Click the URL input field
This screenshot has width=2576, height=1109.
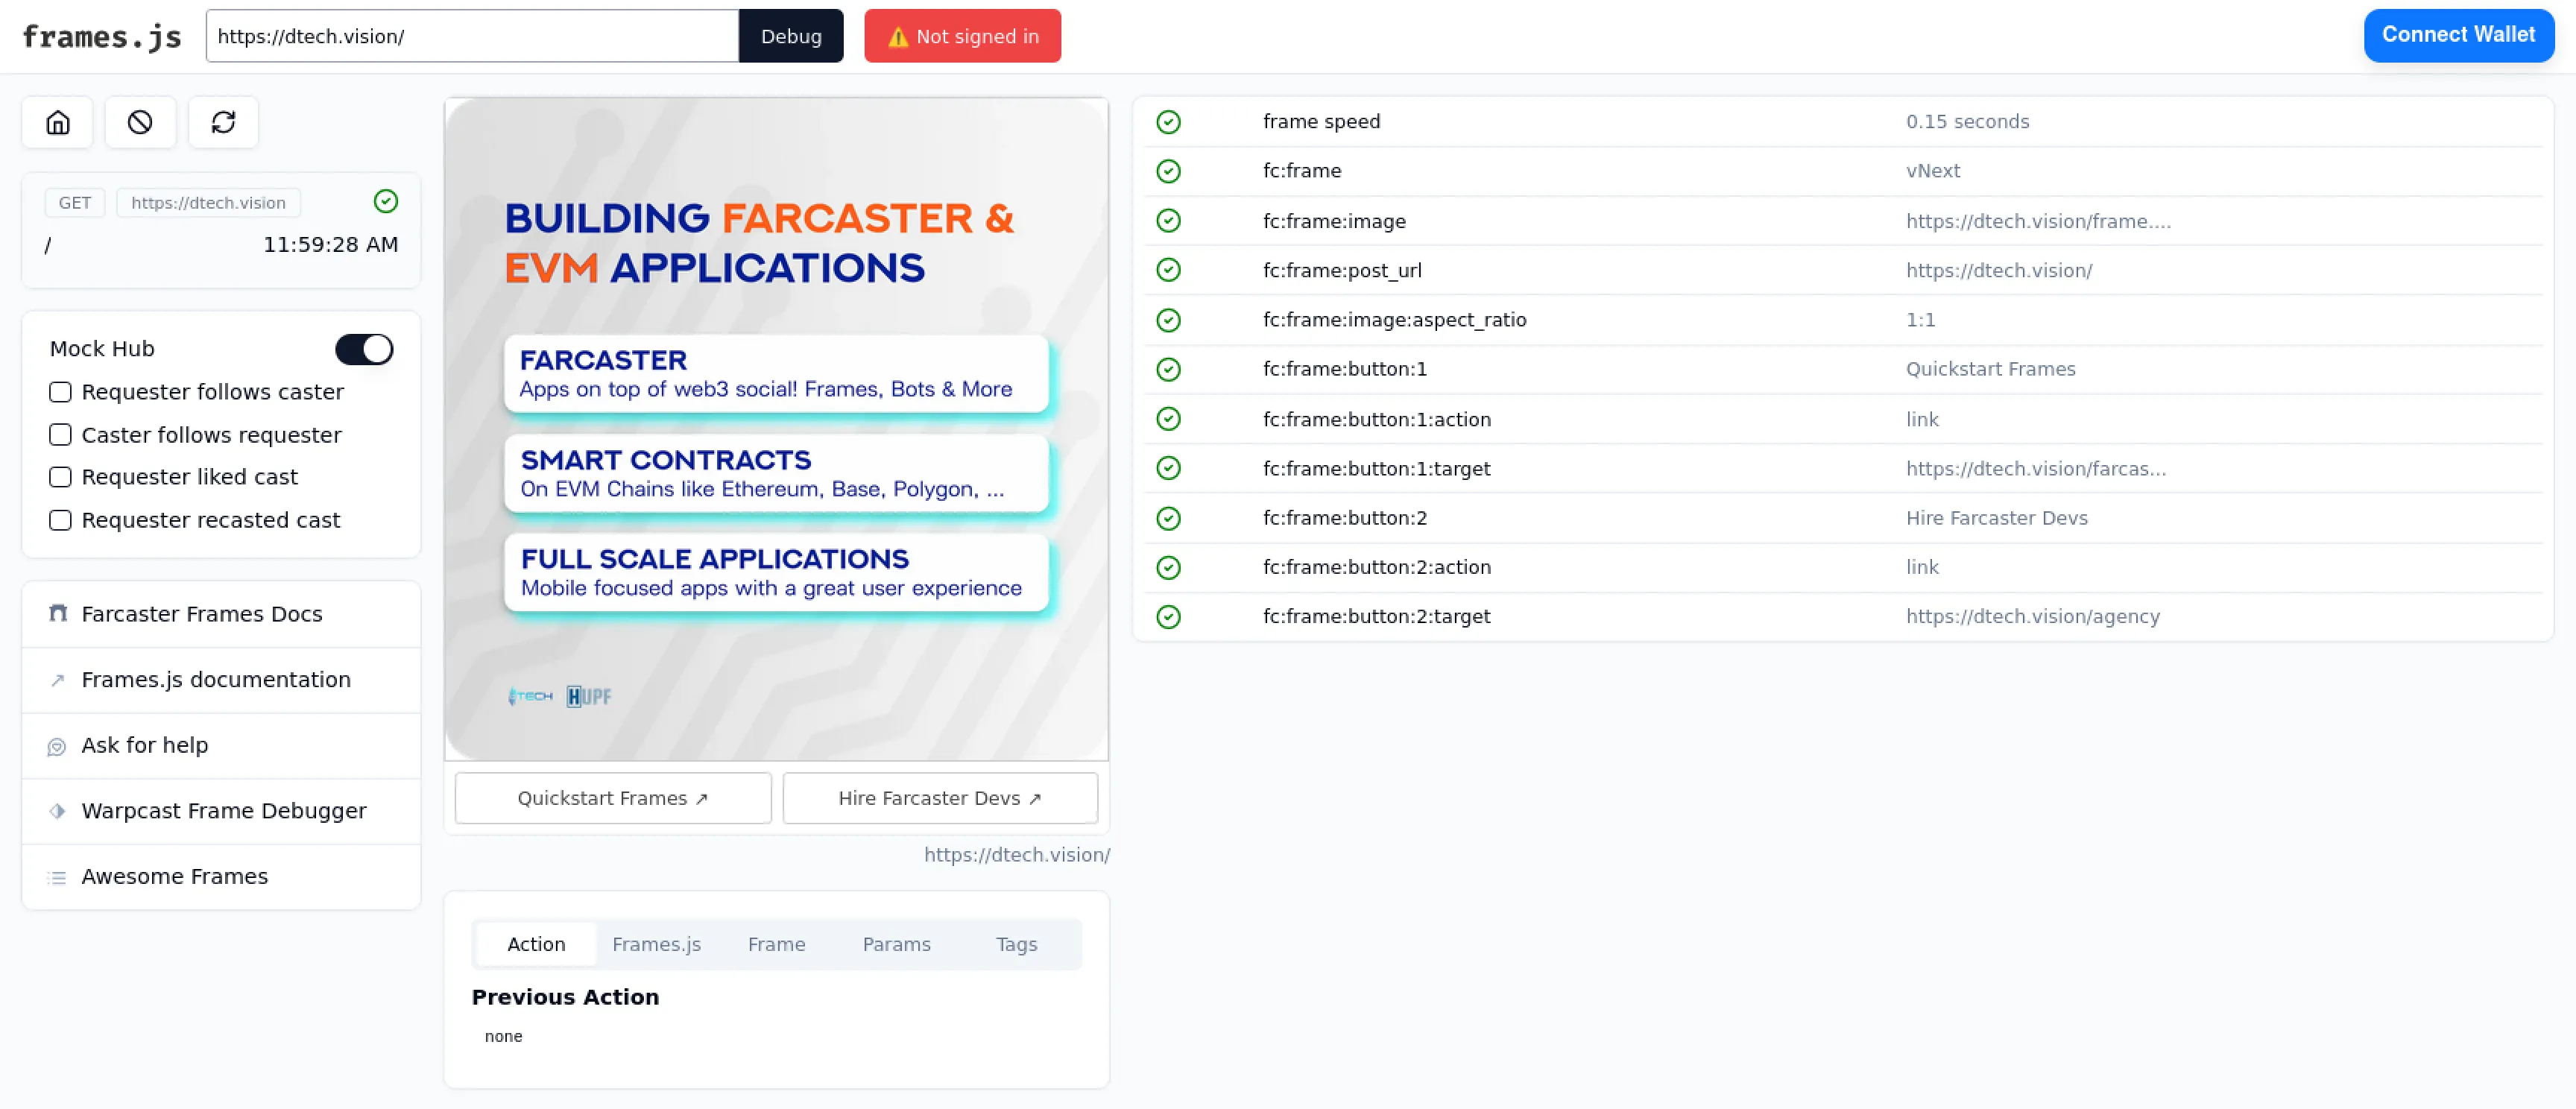click(x=472, y=36)
